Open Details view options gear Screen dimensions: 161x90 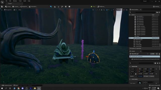(x=160, y=63)
